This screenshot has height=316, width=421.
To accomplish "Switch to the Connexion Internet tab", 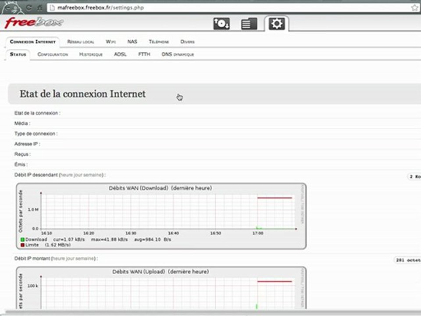I will (33, 42).
